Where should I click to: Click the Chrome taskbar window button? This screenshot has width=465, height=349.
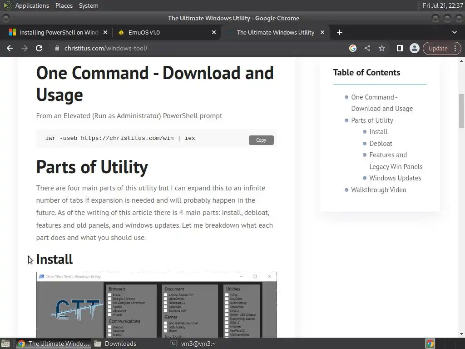(54, 344)
